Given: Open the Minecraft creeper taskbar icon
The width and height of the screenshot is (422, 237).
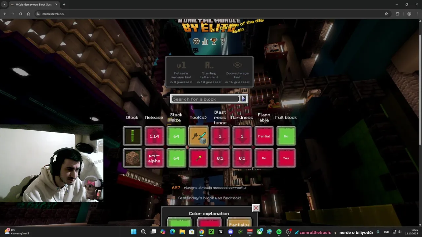Looking at the screenshot, I should coord(211,232).
